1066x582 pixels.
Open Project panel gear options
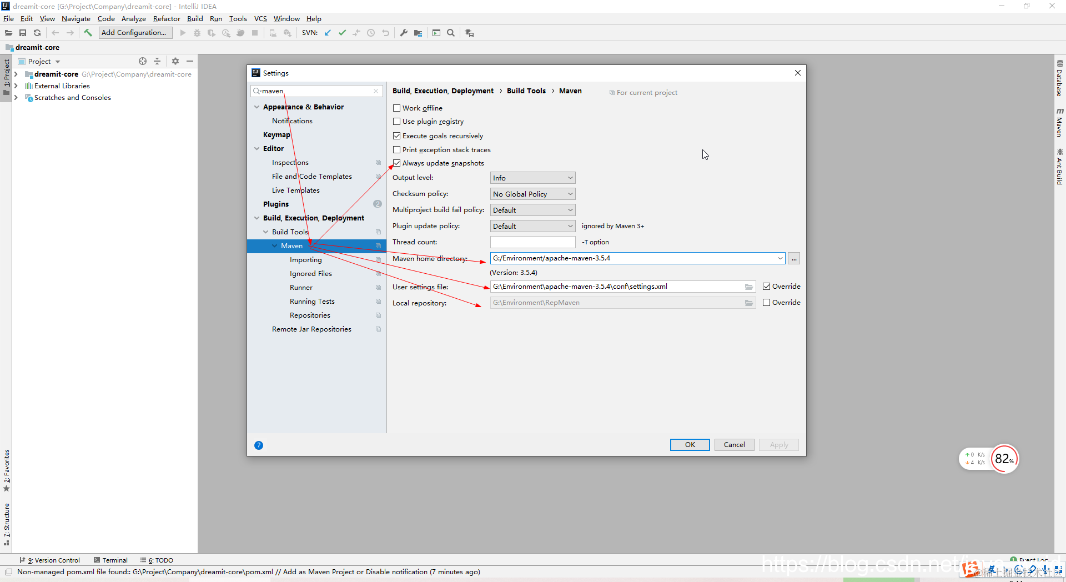pos(175,61)
